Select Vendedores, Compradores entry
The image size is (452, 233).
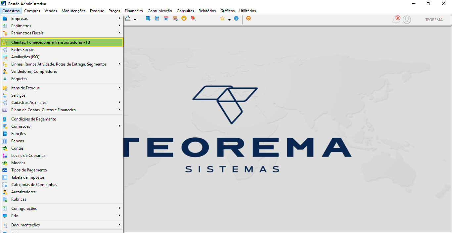(62, 71)
